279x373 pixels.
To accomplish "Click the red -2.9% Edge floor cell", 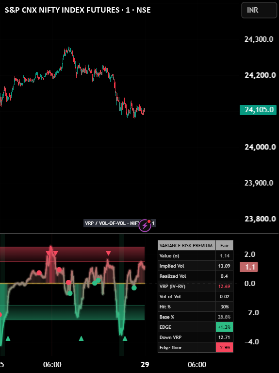I will coord(224,348).
